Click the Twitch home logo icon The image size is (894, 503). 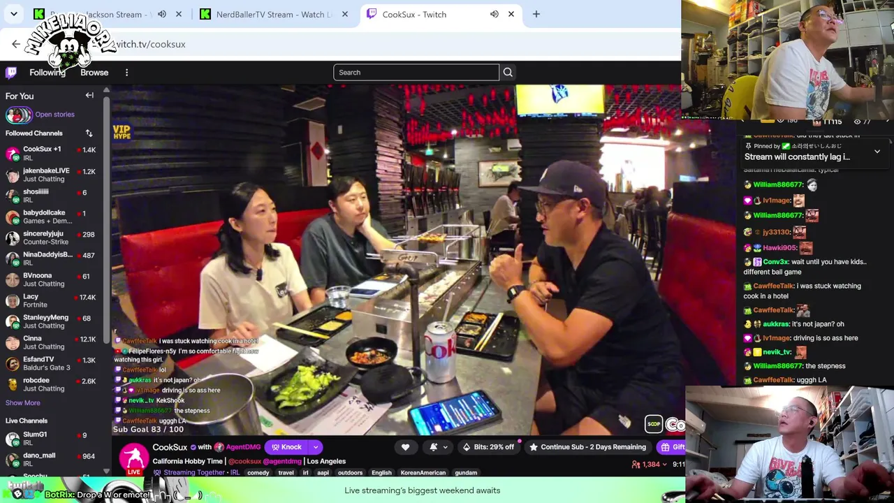pos(11,72)
